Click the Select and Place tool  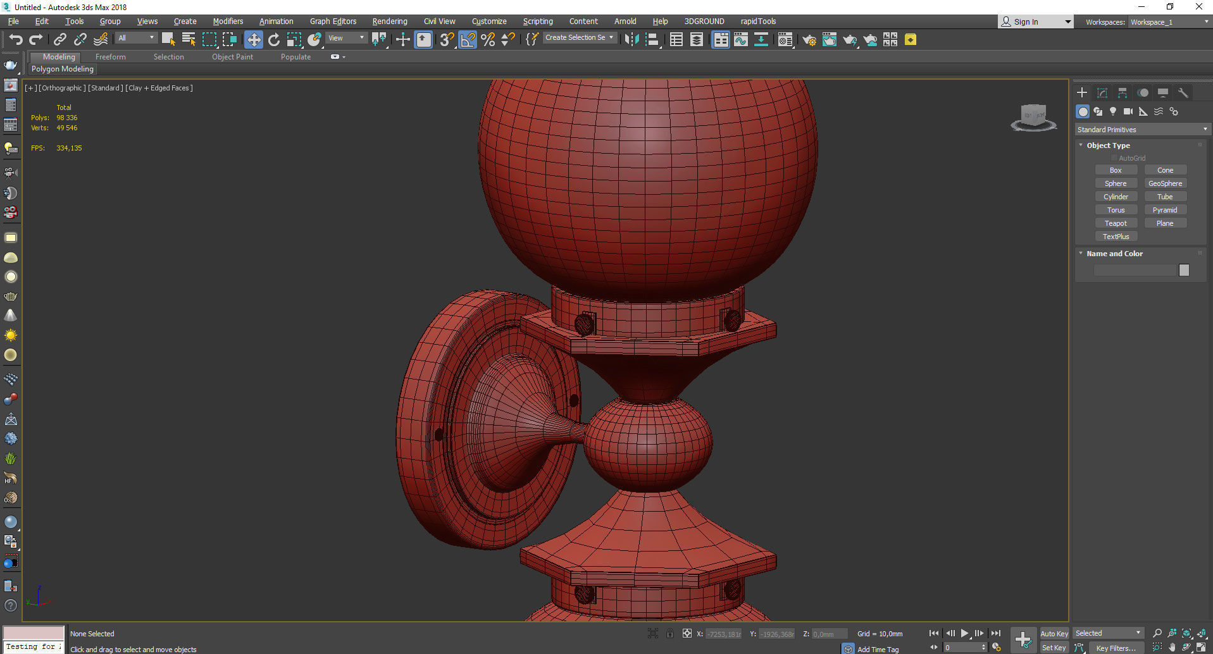[x=314, y=39]
